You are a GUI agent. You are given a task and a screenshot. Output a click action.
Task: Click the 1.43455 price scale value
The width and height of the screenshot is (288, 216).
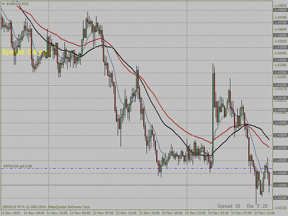pyautogui.click(x=281, y=53)
